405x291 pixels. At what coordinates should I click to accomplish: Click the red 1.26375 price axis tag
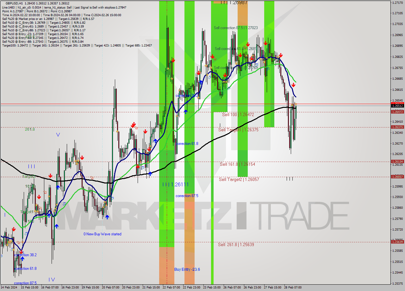397,127
